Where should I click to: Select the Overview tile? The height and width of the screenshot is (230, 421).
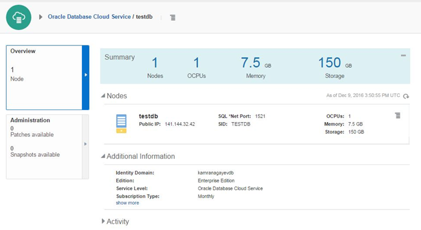44,77
